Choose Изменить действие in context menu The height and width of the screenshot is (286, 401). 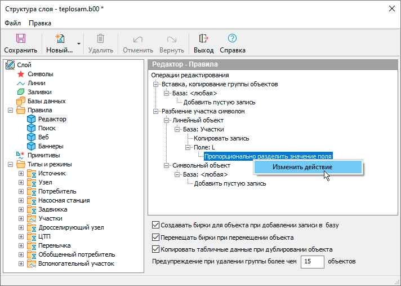pyautogui.click(x=302, y=167)
